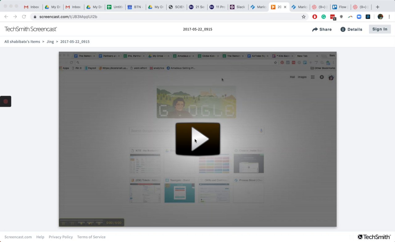The height and width of the screenshot is (242, 395).
Task: Open the Chrome profile avatar
Action: [x=380, y=17]
